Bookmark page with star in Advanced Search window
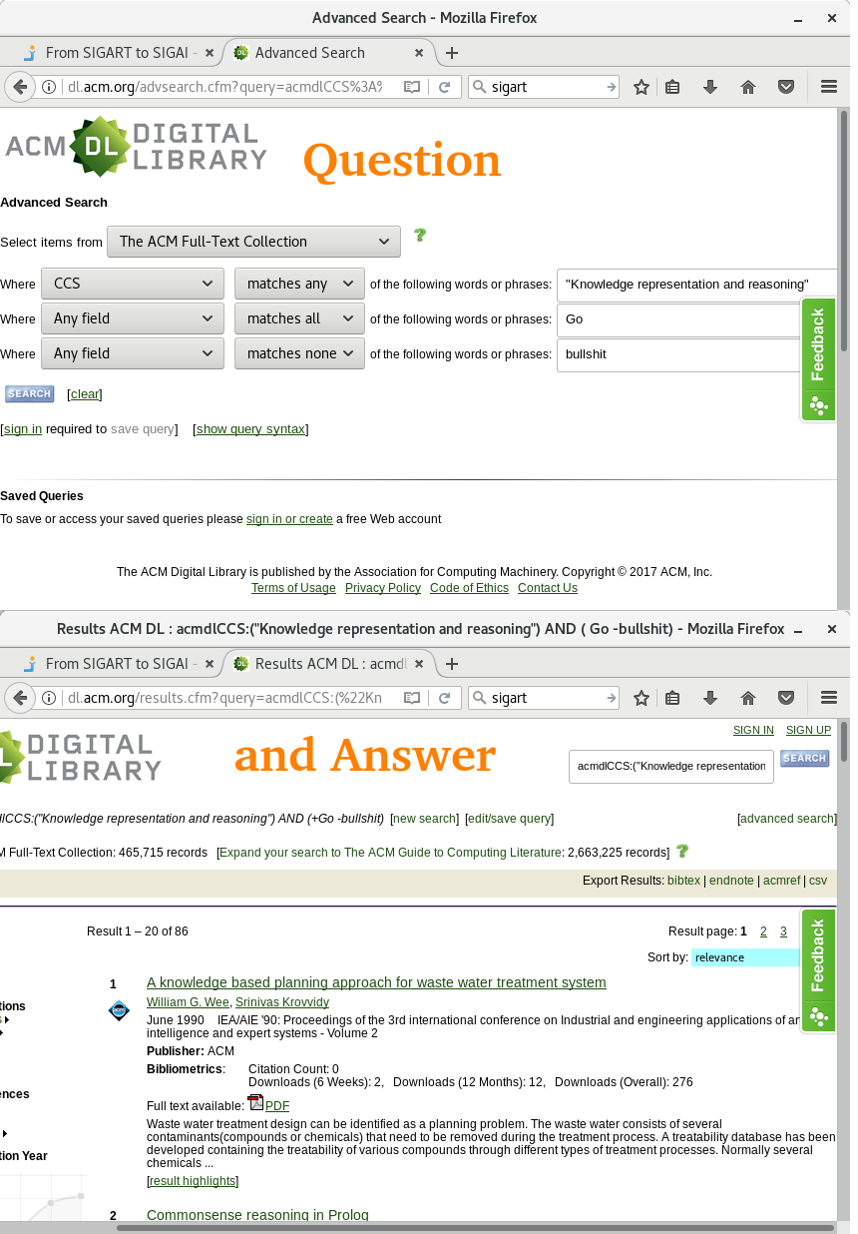 [x=642, y=87]
